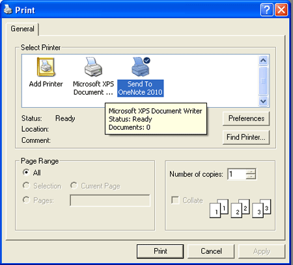Viewport: 293px width, 265px height.
Task: Select the All page range option
Action: click(x=26, y=172)
